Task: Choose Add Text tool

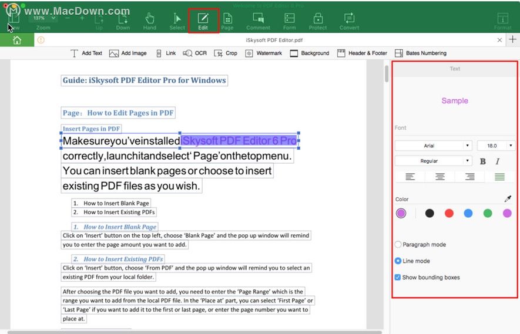Action: pyautogui.click(x=86, y=53)
